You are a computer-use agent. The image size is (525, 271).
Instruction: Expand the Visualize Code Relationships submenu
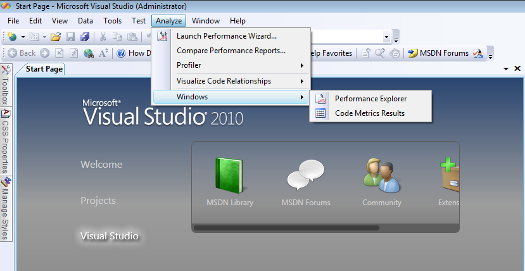(231, 81)
